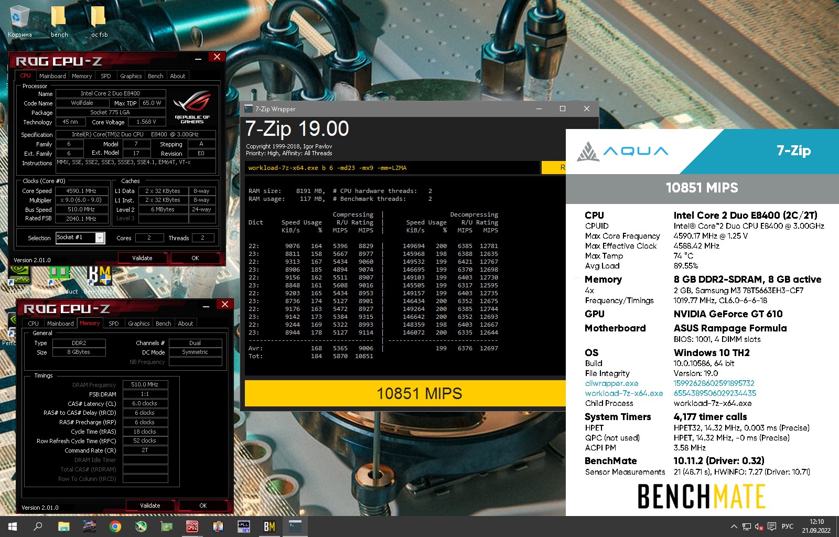Click the DRAM Frequency value 510.0 MHz

[145, 384]
